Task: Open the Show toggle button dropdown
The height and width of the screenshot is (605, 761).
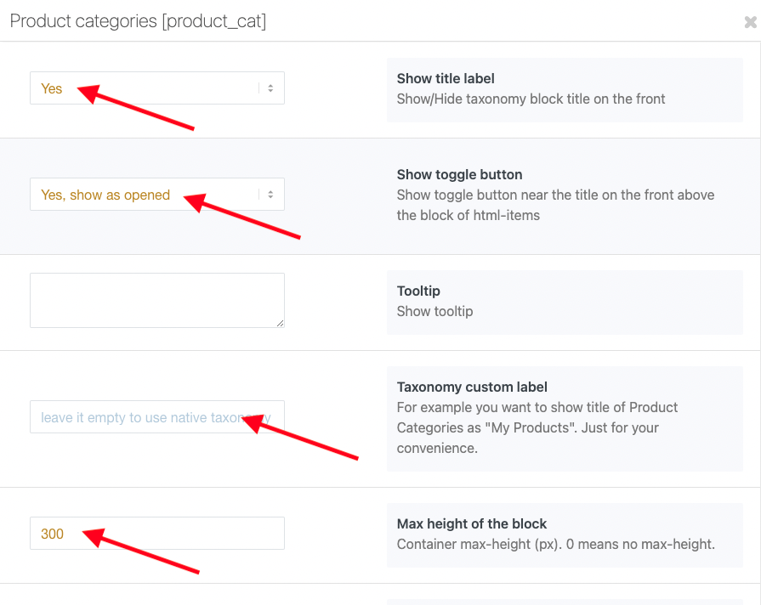Action: [157, 194]
